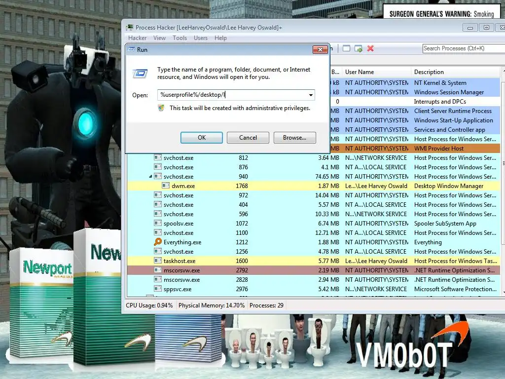The height and width of the screenshot is (379, 505).
Task: Click the icon of svchost.exe PID 812
Action: point(157,157)
